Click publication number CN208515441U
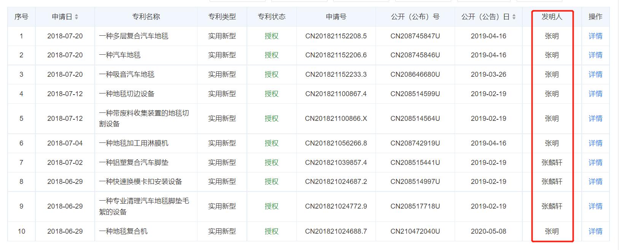The image size is (619, 250). [415, 163]
